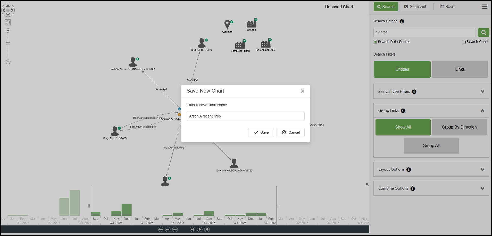Viewport: 492px width, 236px height.
Task: Enable the Search Chart checkbox
Action: [464, 42]
